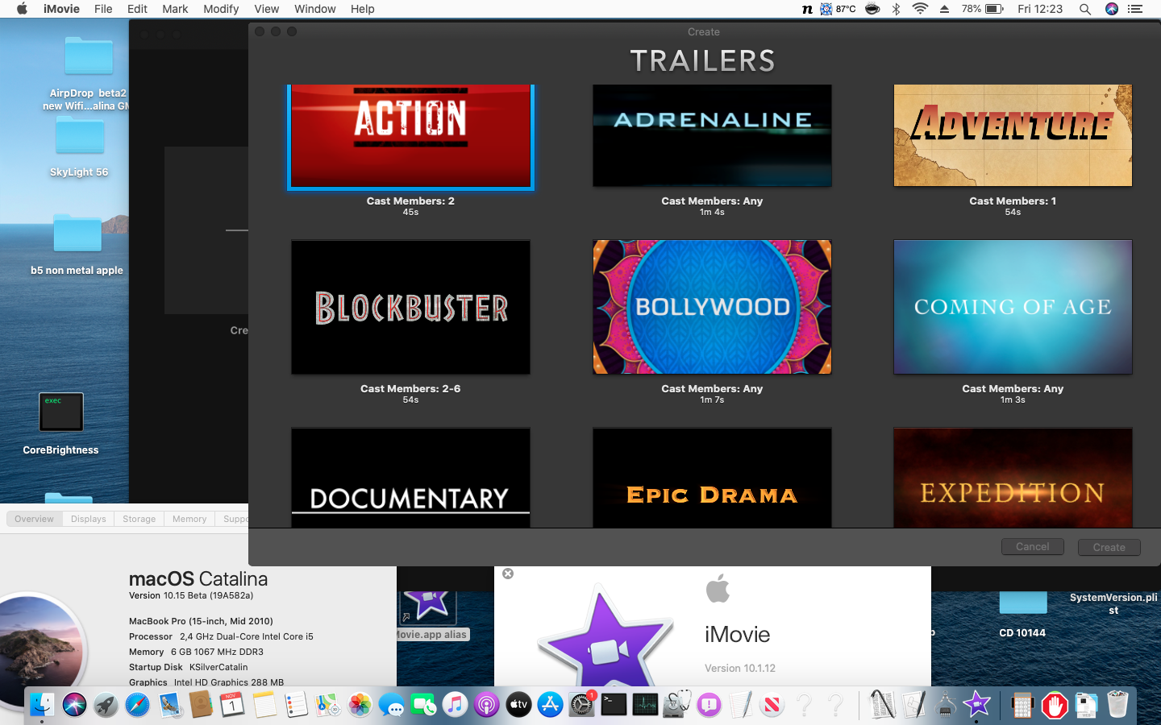
Task: Open System Preferences from the Dock
Action: point(581,705)
